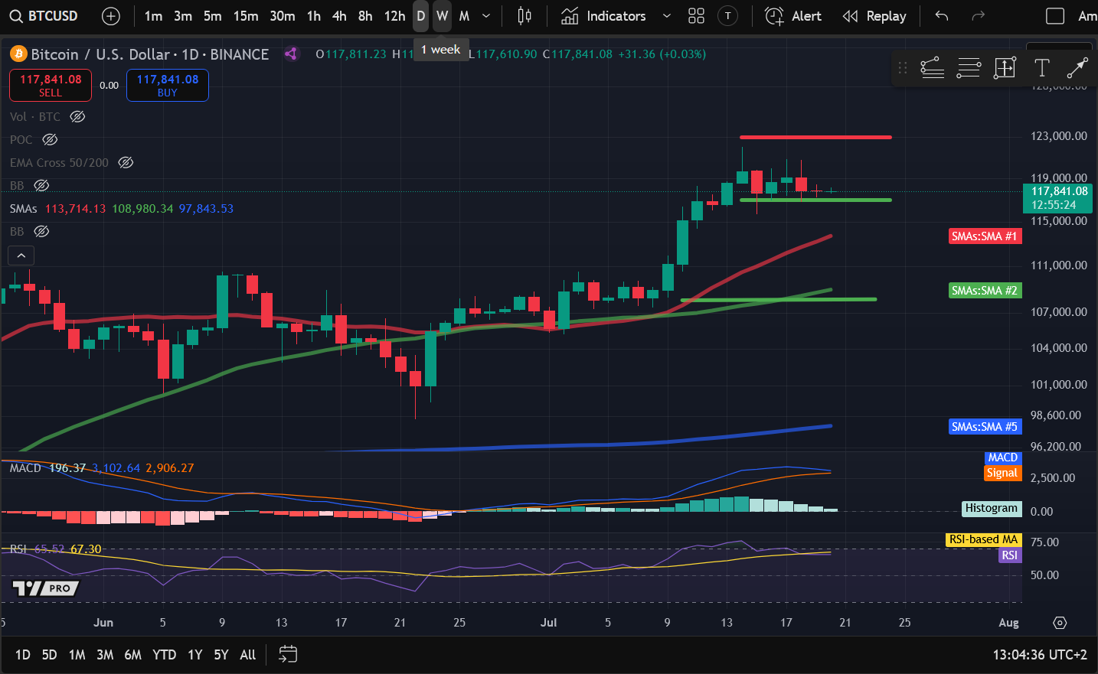Select the monthly M timeframe
Image resolution: width=1098 pixels, height=674 pixels.
464,16
